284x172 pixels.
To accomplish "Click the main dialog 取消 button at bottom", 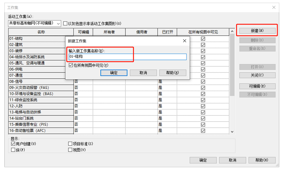I will 232,160.
